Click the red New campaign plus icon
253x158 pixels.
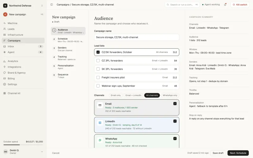(x=5, y=14)
